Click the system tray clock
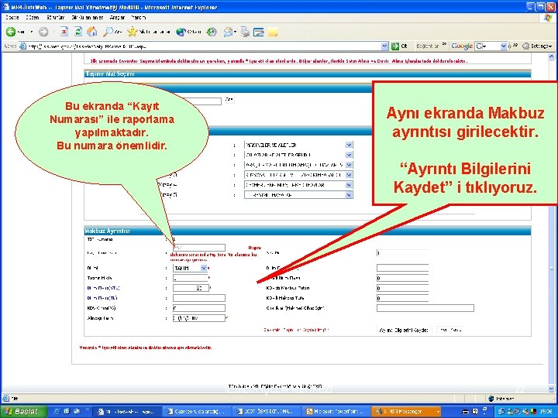The width and height of the screenshot is (558, 418). pyautogui.click(x=546, y=411)
